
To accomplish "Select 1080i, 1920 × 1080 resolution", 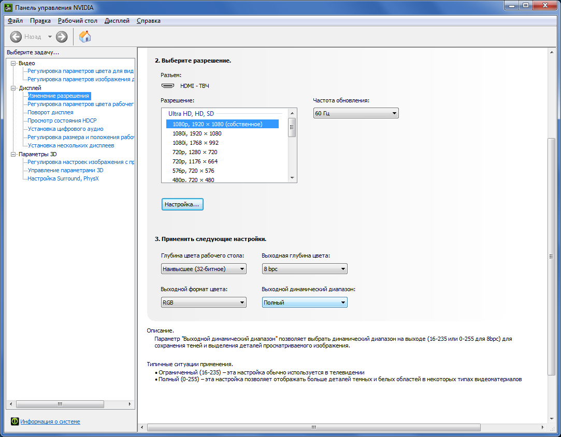I will point(197,133).
